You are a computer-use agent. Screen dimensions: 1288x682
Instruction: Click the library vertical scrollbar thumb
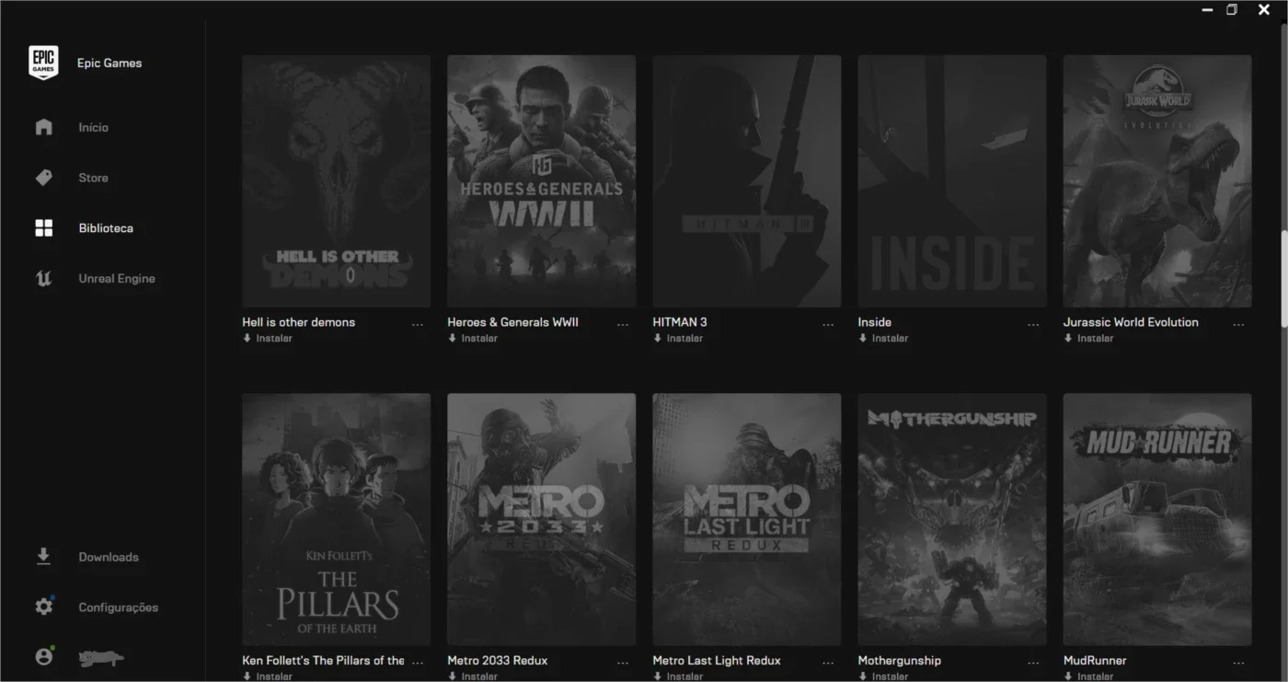pos(1284,279)
